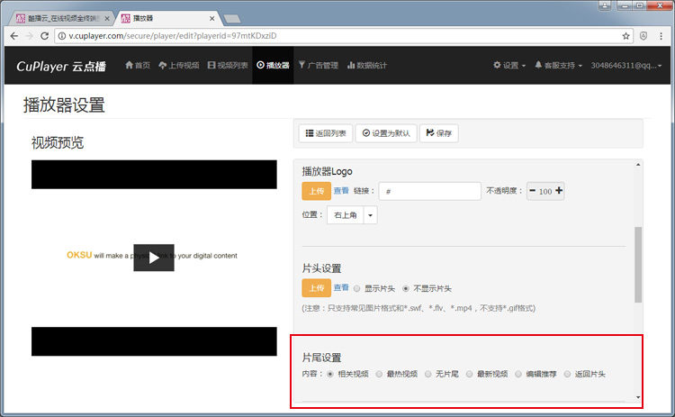Select the 最热视频 radio option
Viewport: 675px width, 417px height.
click(380, 374)
